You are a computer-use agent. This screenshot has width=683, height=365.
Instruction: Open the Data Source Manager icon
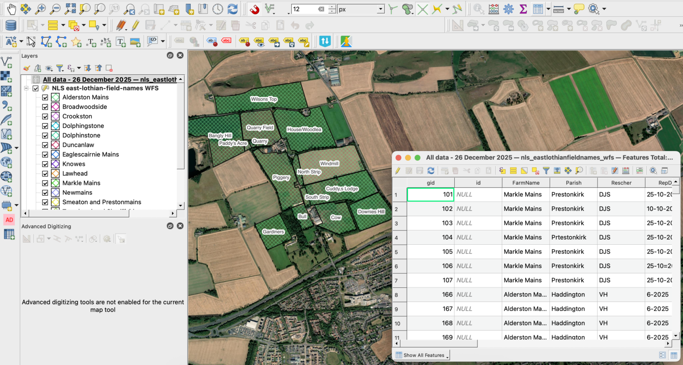click(10, 25)
